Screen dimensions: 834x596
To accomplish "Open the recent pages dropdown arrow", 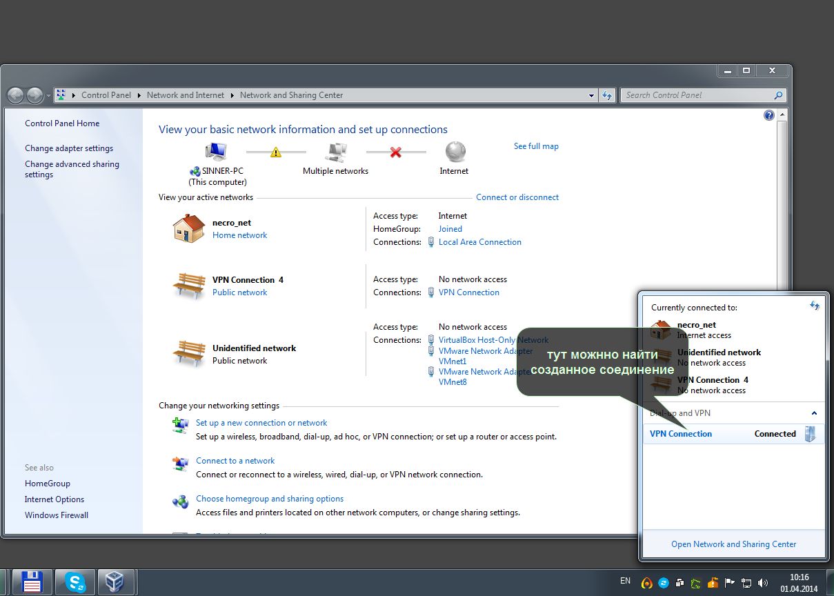I will click(48, 96).
